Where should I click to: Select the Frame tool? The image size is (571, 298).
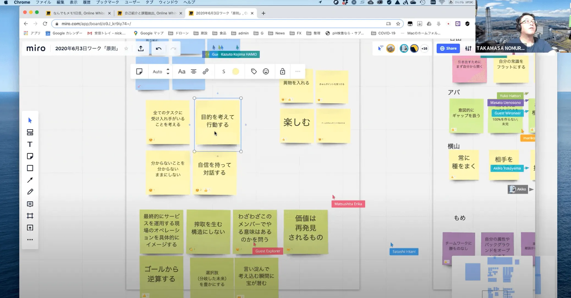[30, 216]
